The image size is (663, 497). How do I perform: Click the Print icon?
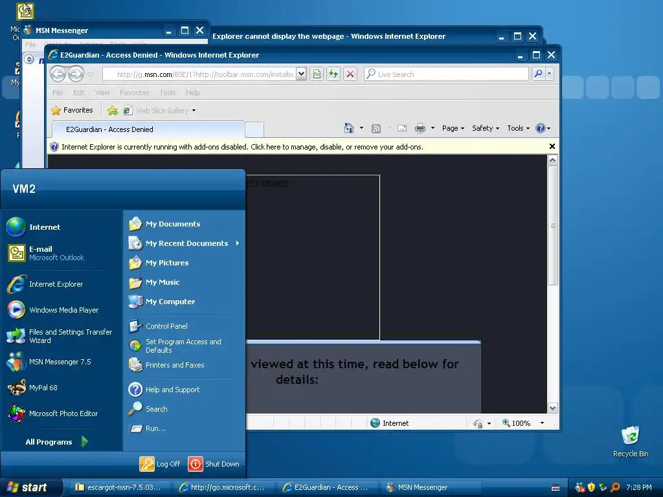(x=420, y=128)
